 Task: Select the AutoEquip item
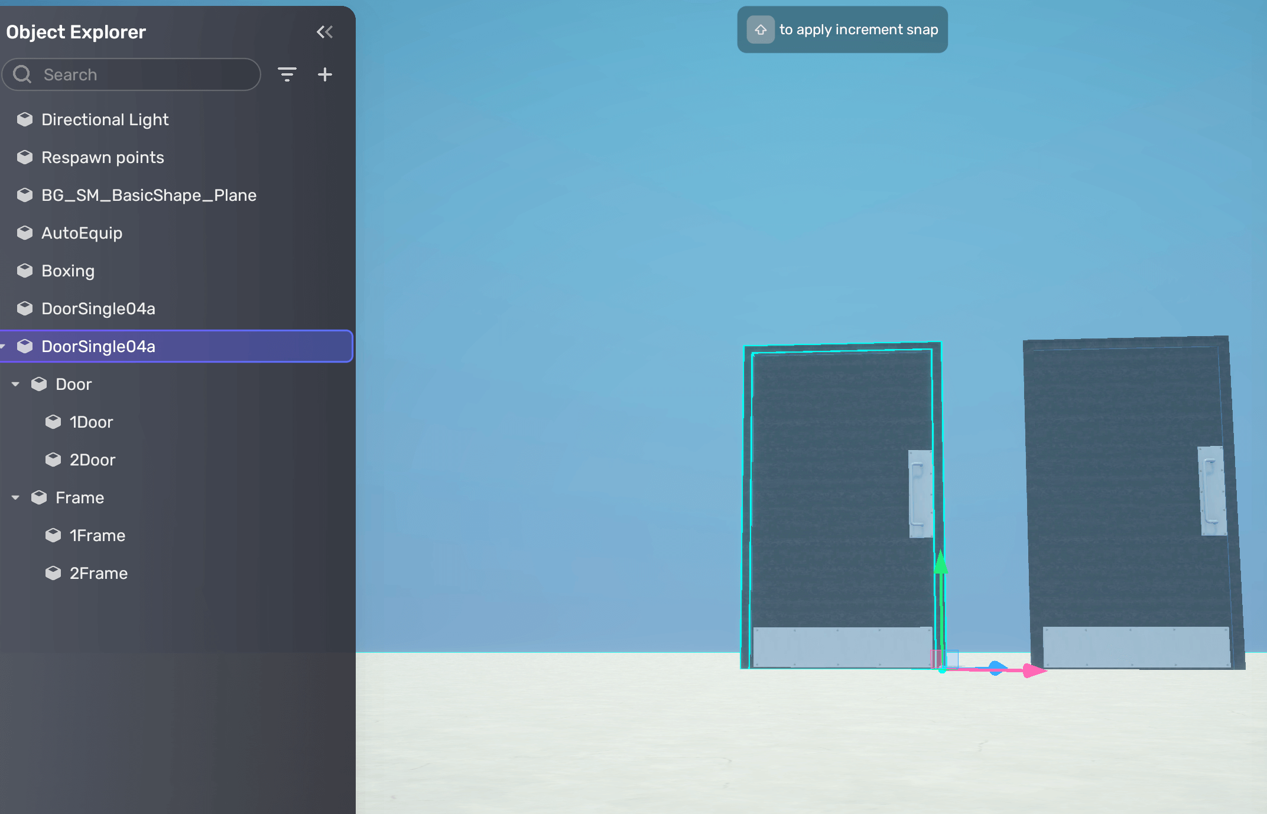[82, 233]
